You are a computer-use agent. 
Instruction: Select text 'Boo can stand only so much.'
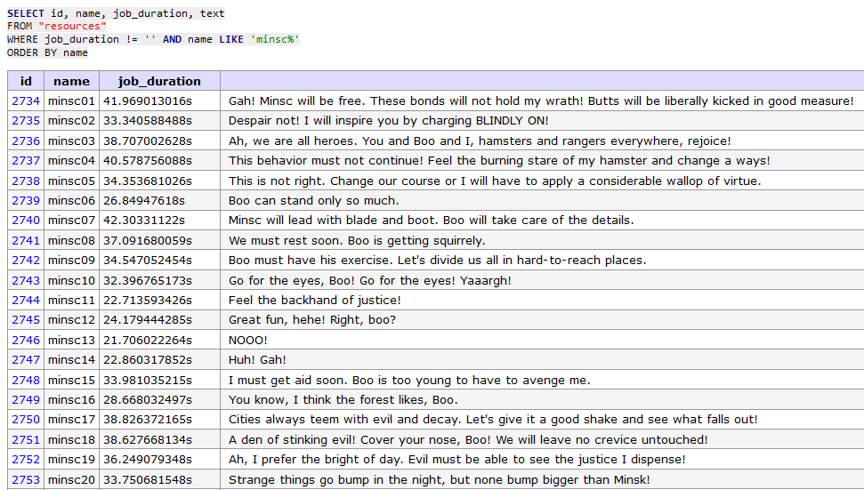(x=313, y=201)
